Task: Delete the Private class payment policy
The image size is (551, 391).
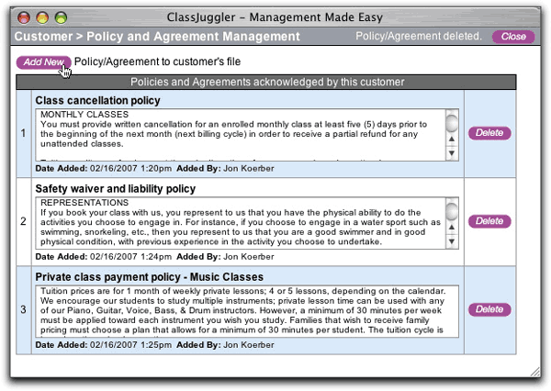Action: click(x=489, y=309)
